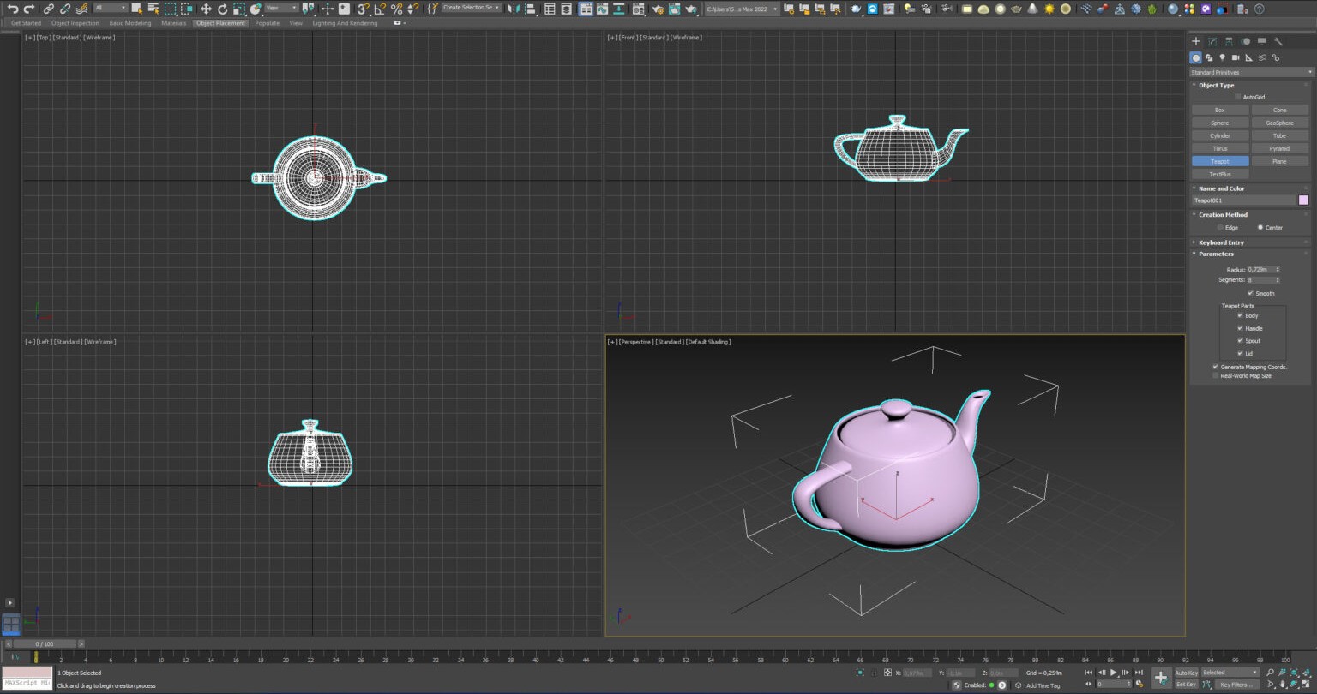Open the Utilities wrench panel icon

1278,41
